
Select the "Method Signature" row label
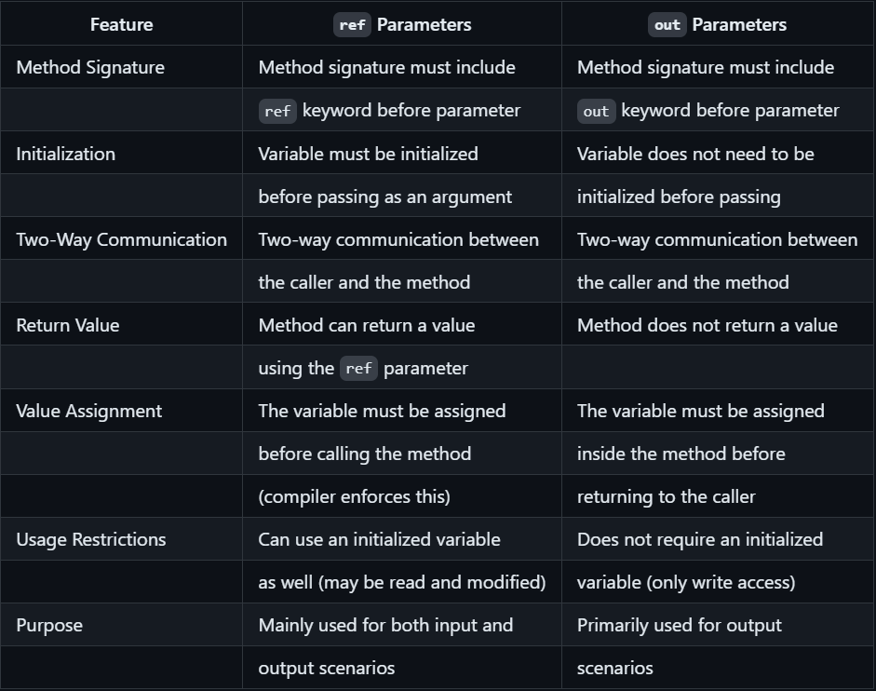pyautogui.click(x=90, y=67)
